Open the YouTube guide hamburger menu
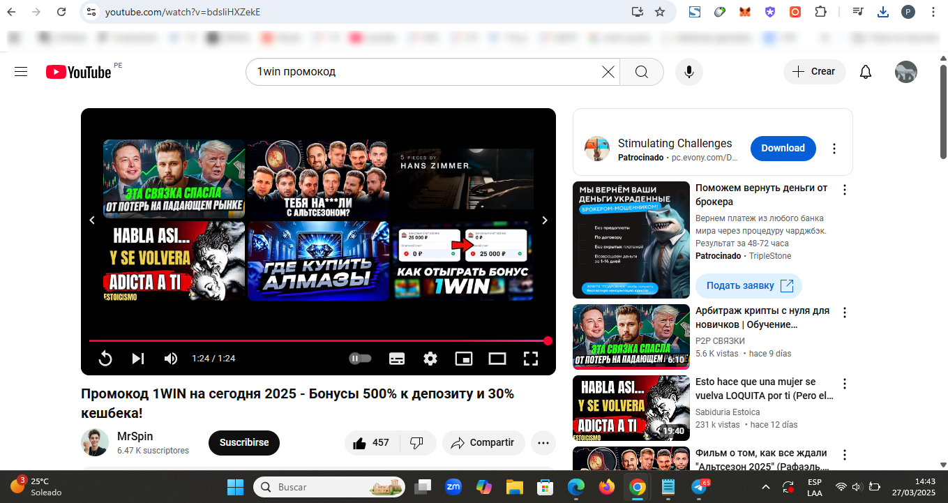 click(x=21, y=71)
